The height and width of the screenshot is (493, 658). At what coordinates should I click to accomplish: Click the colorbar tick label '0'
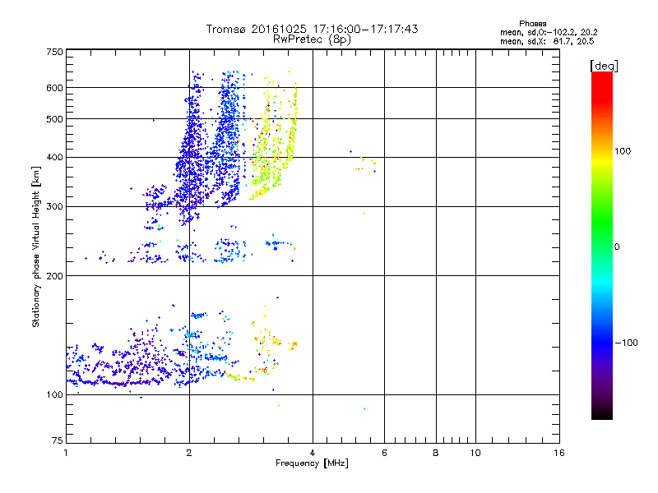pyautogui.click(x=617, y=247)
